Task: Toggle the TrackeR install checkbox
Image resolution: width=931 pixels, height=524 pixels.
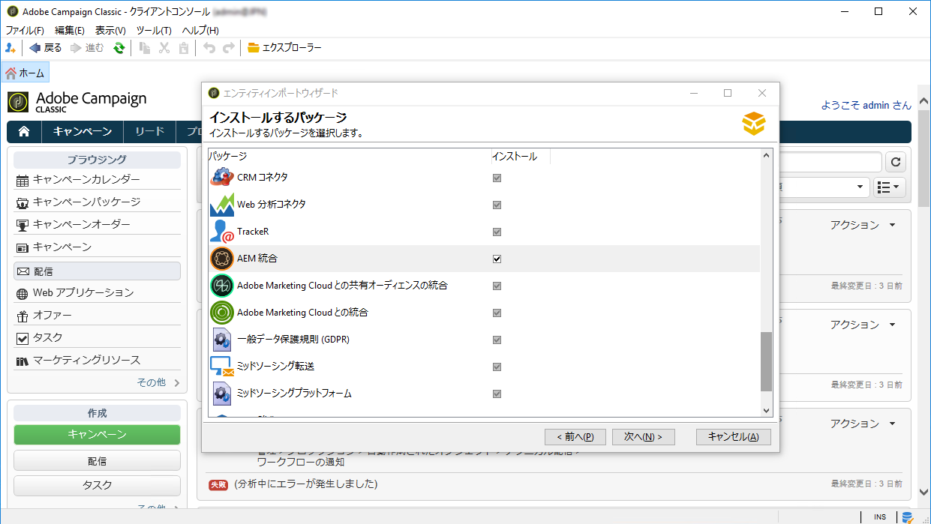Action: point(497,232)
